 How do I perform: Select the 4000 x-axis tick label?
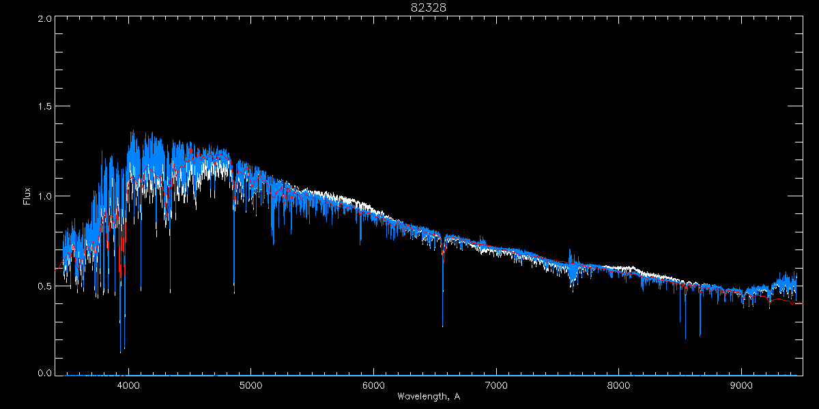[x=128, y=384]
